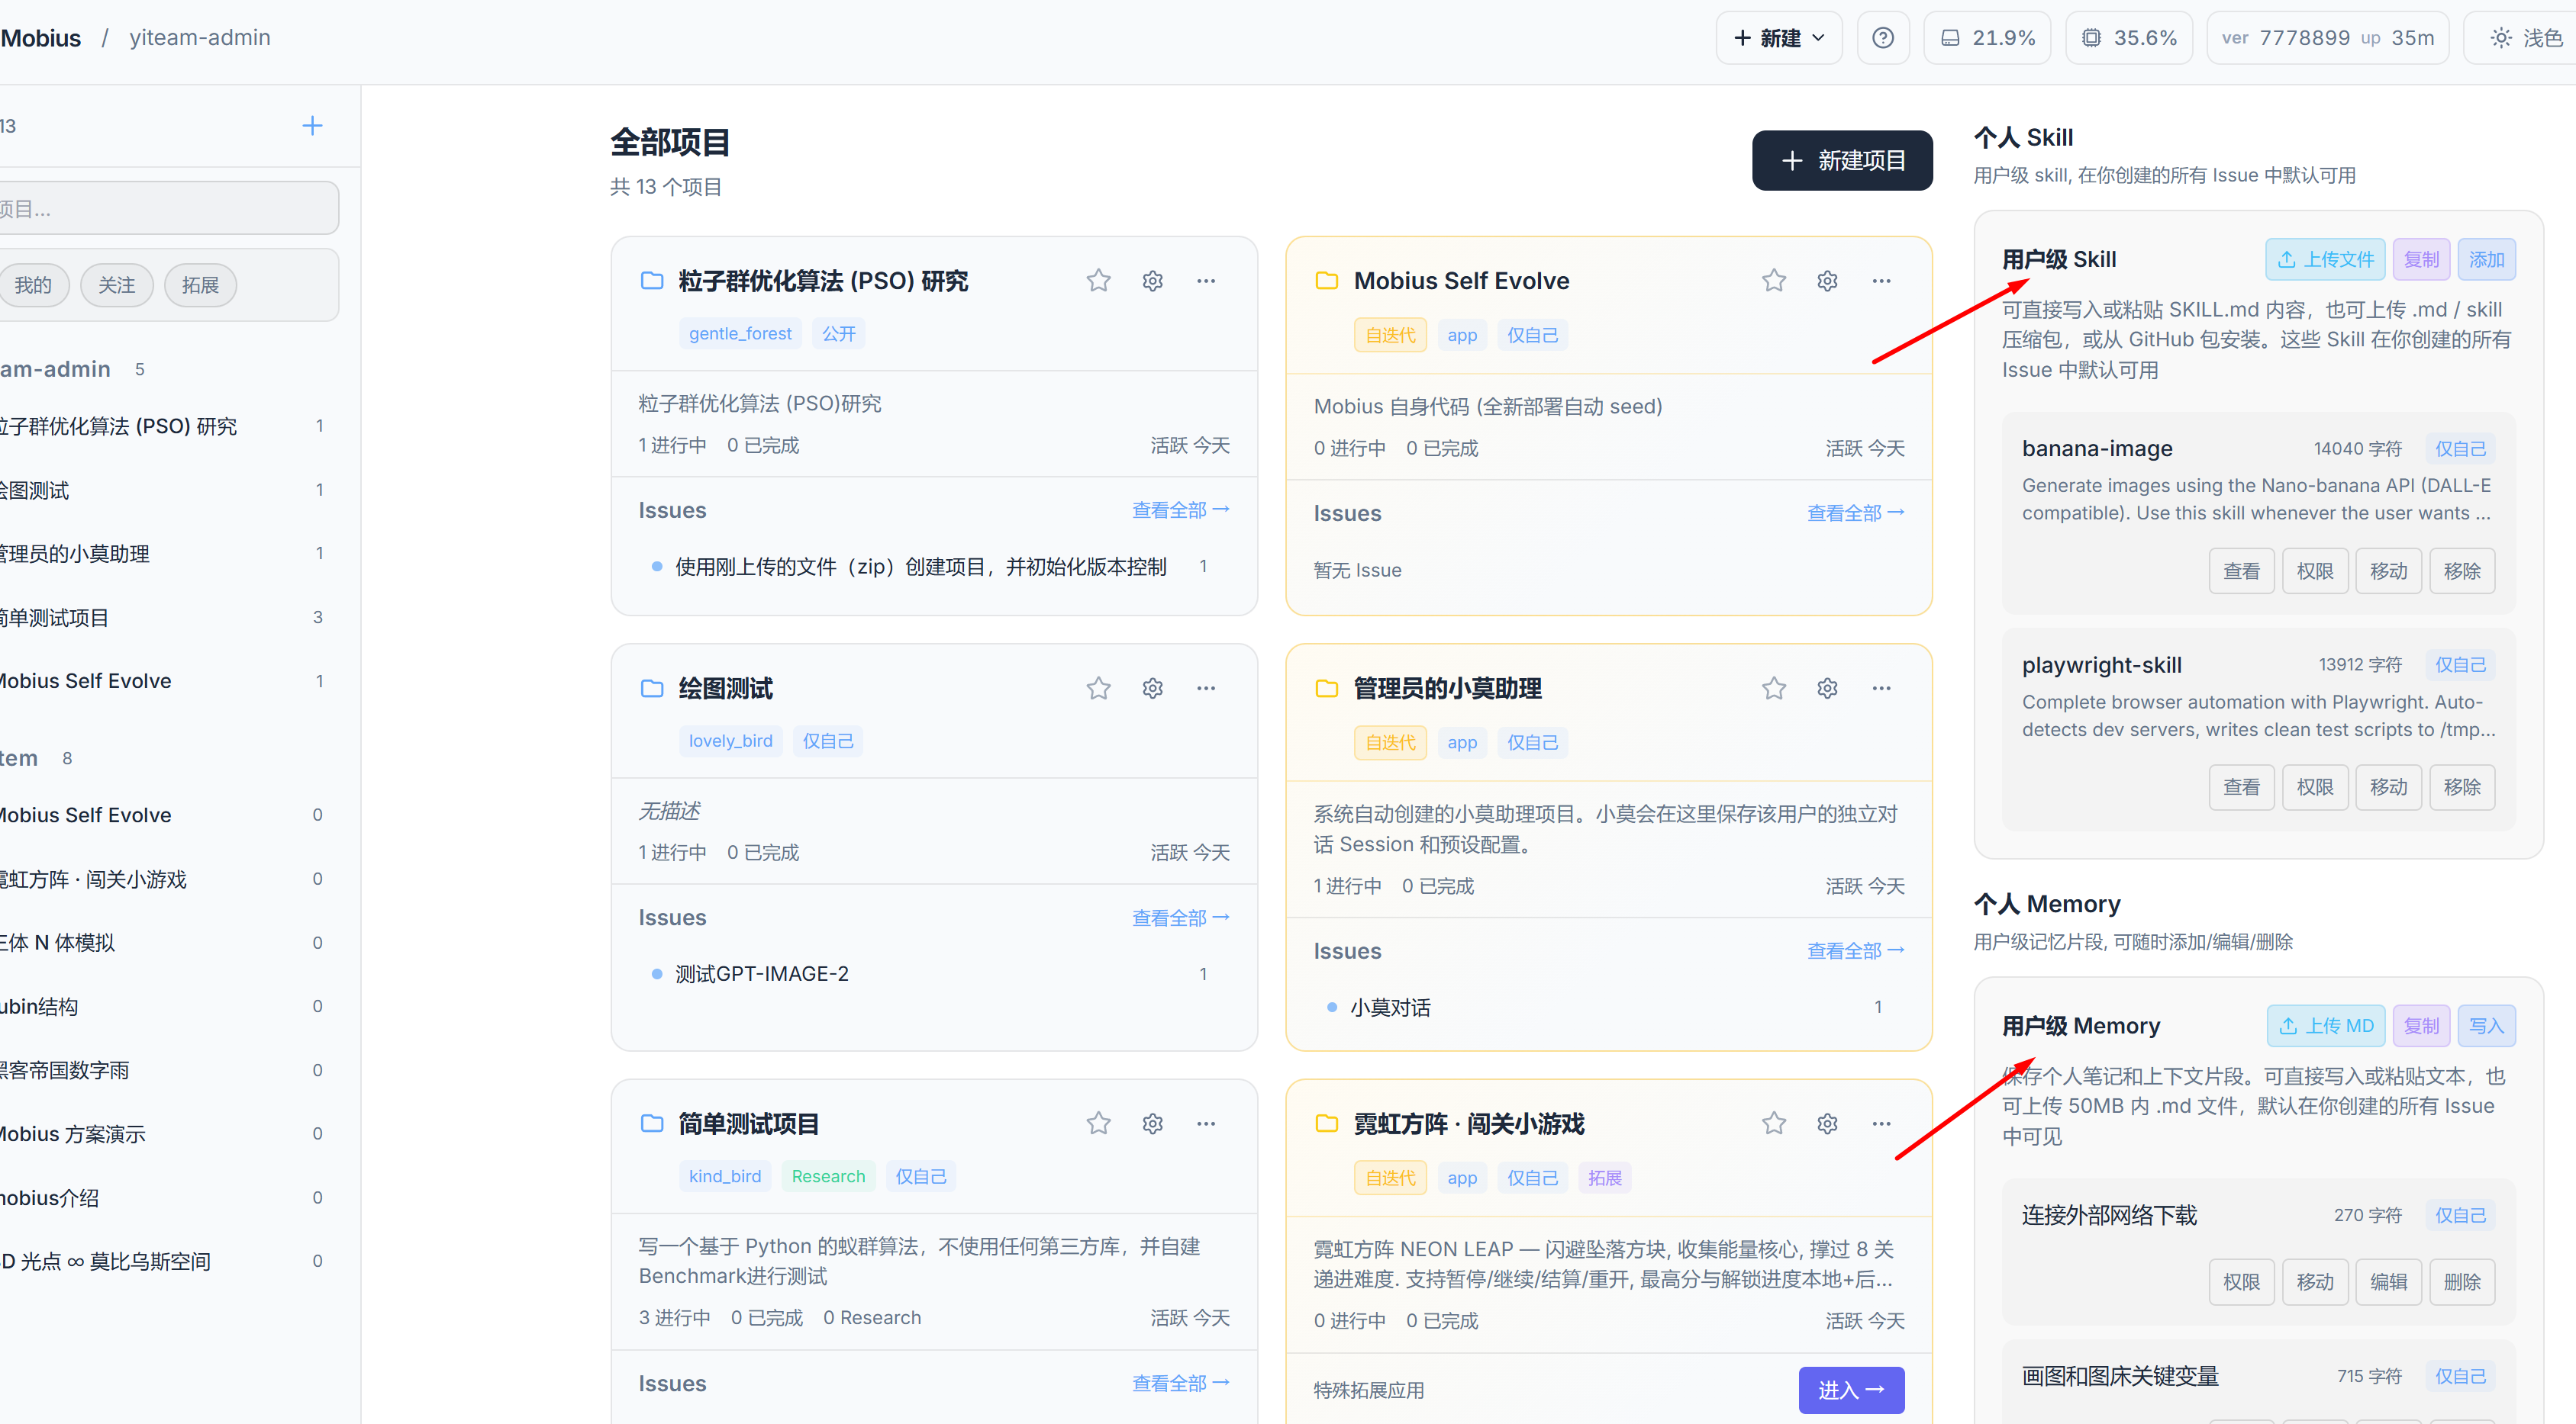2576x1424 pixels.
Task: Open more menu for 管理员的小莫助理 card
Action: pyautogui.click(x=1881, y=689)
